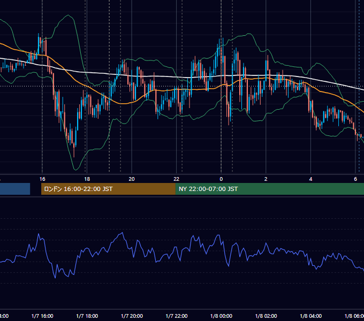Click the 20 hour label on upper axis
The image size is (364, 321).
pyautogui.click(x=132, y=179)
